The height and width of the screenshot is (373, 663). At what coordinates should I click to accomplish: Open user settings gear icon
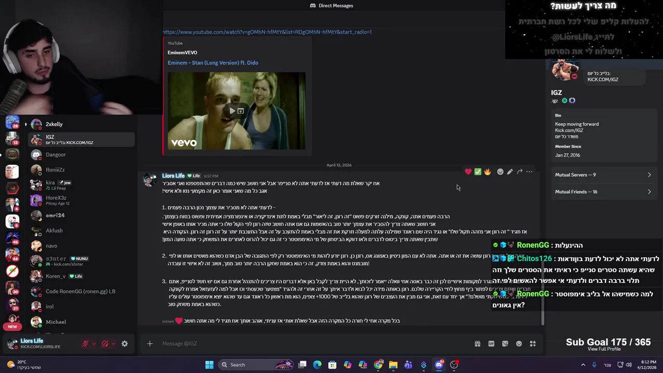124,343
